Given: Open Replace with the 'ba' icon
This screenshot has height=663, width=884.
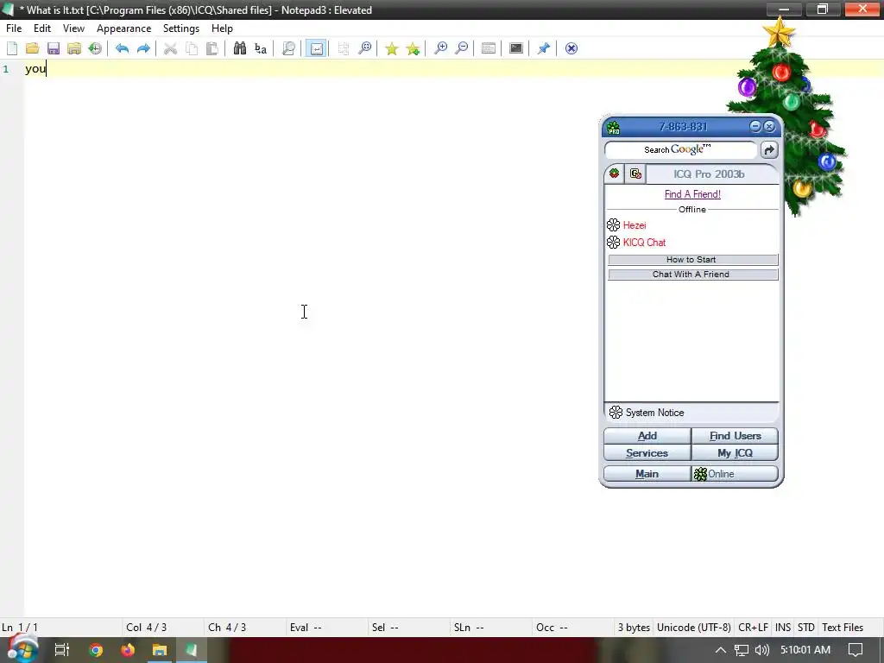Looking at the screenshot, I should [x=261, y=48].
